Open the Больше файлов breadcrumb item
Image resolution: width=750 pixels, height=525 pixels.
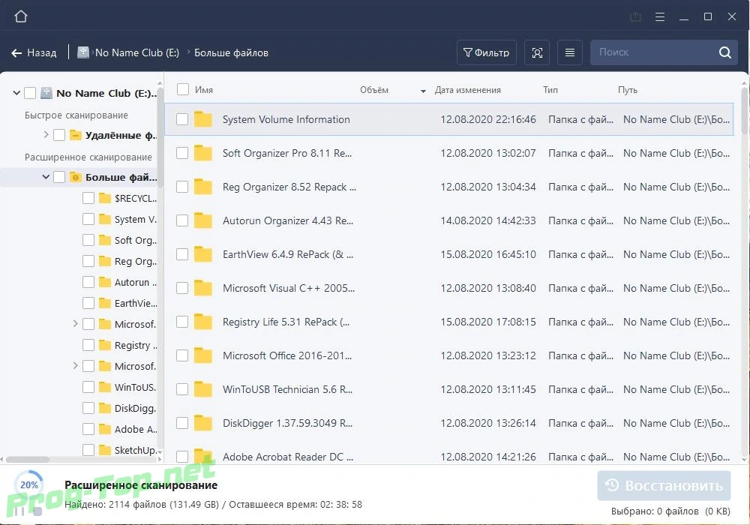pyautogui.click(x=231, y=52)
